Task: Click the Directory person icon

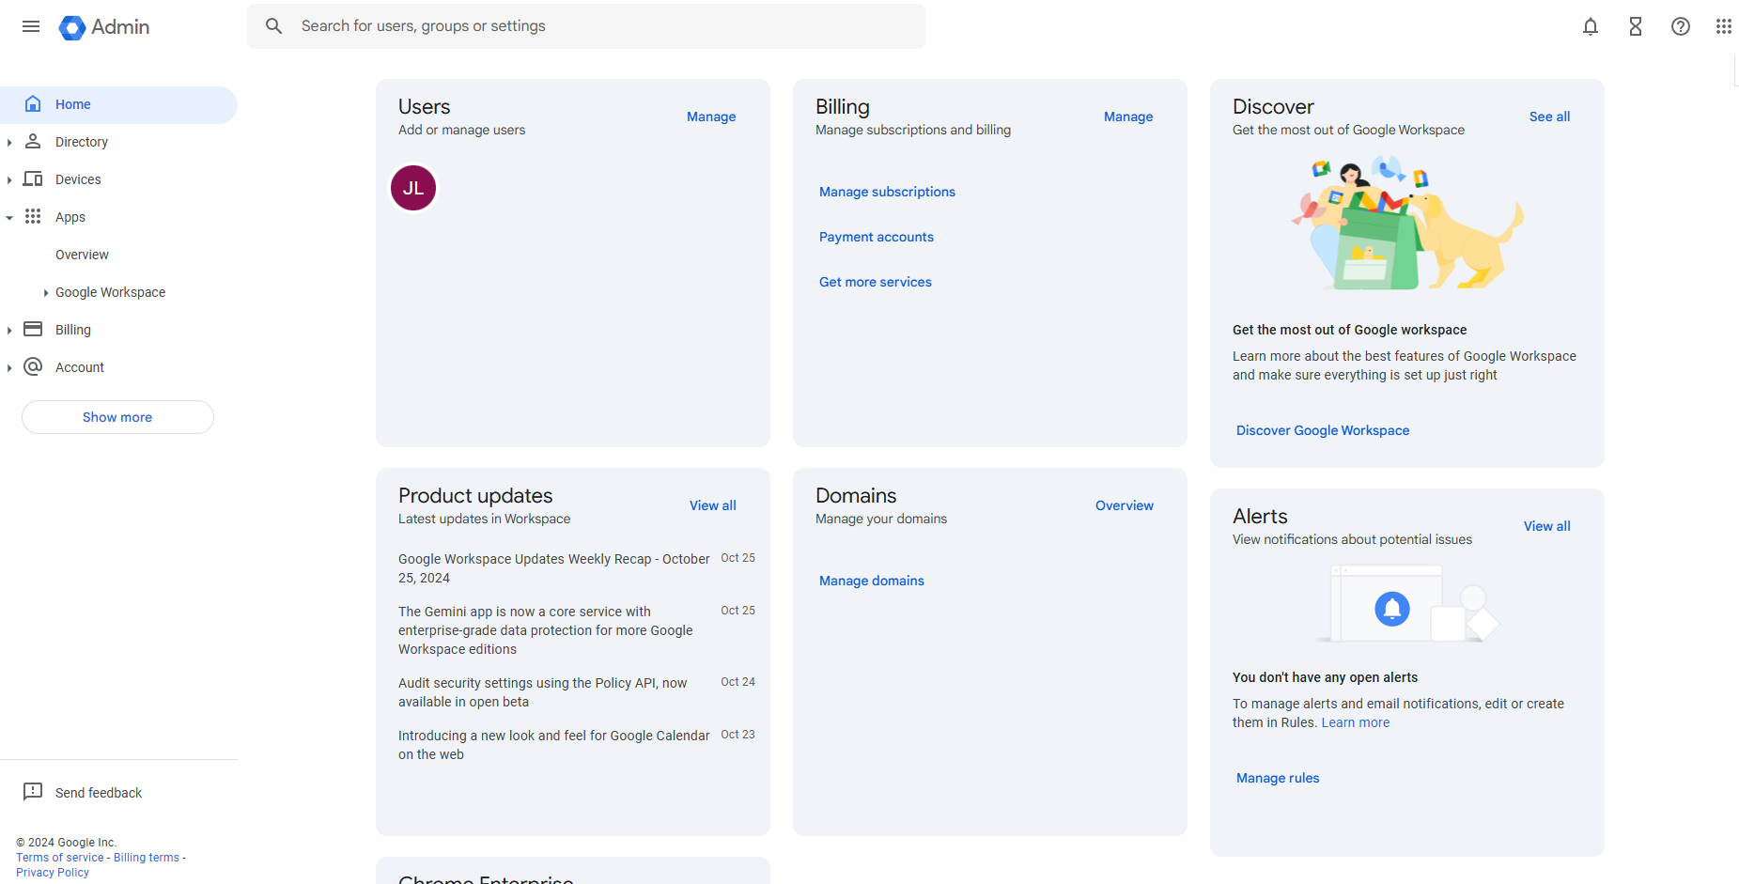Action: coord(33,141)
